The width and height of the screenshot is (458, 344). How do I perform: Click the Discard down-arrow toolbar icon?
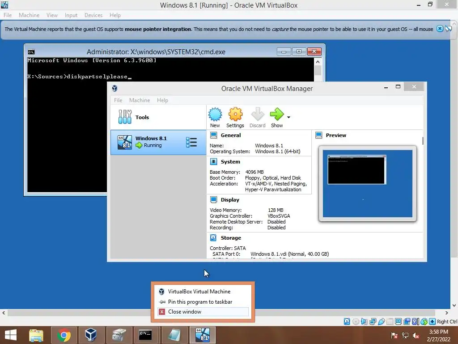[x=257, y=114]
